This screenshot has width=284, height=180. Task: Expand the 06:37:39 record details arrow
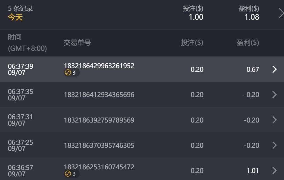[x=274, y=69]
